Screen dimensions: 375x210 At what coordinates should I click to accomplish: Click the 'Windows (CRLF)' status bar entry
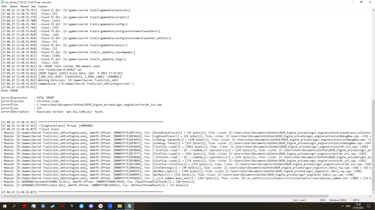pos(338,200)
